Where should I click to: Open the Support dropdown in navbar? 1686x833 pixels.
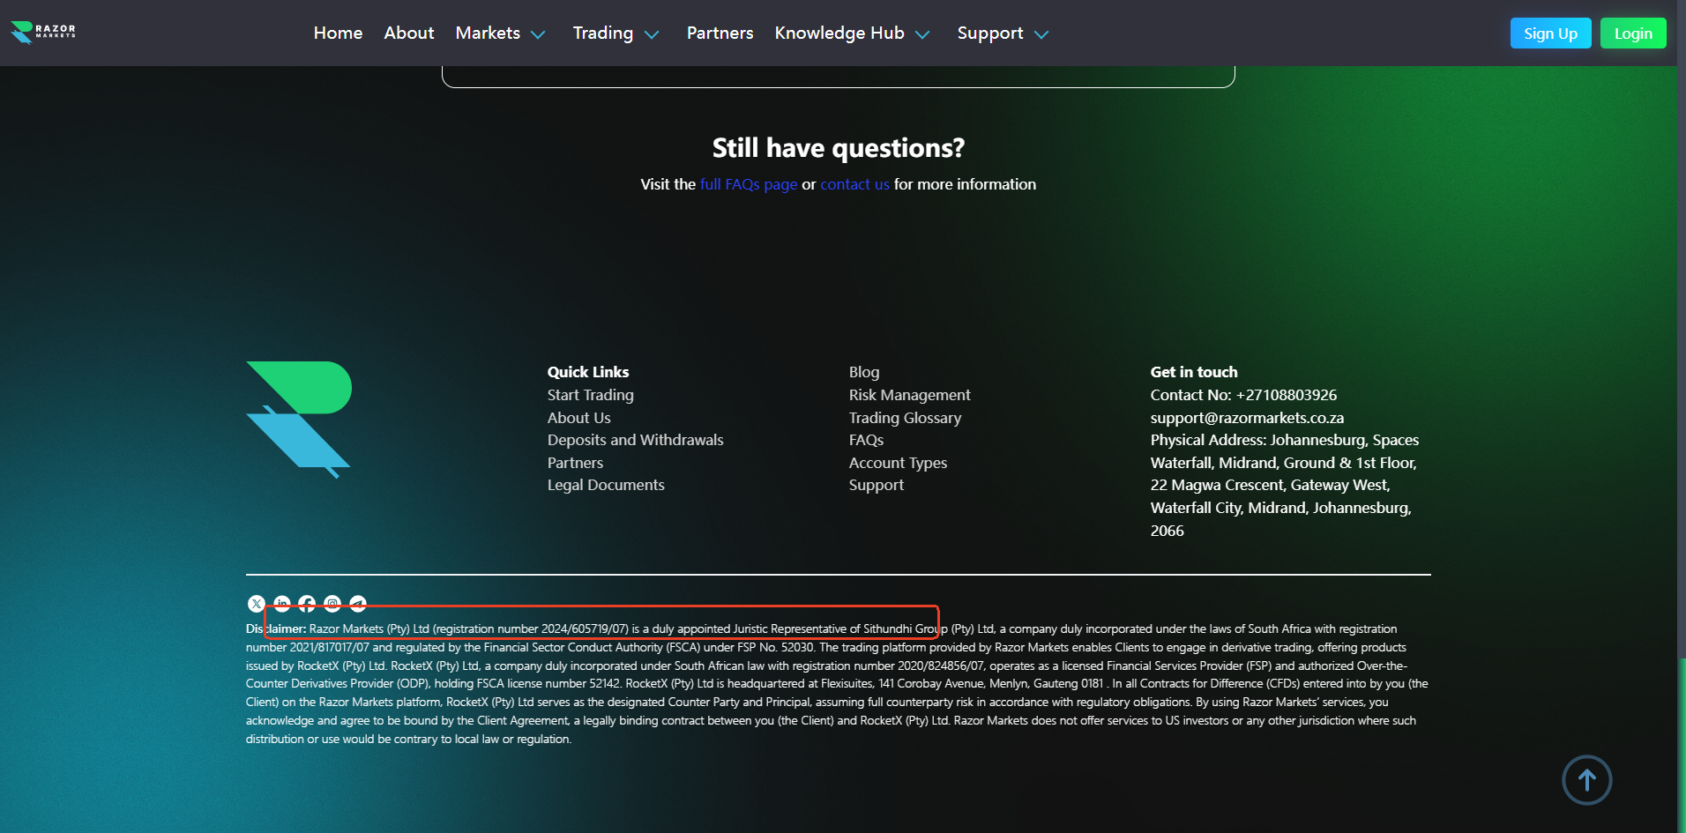(x=1003, y=33)
